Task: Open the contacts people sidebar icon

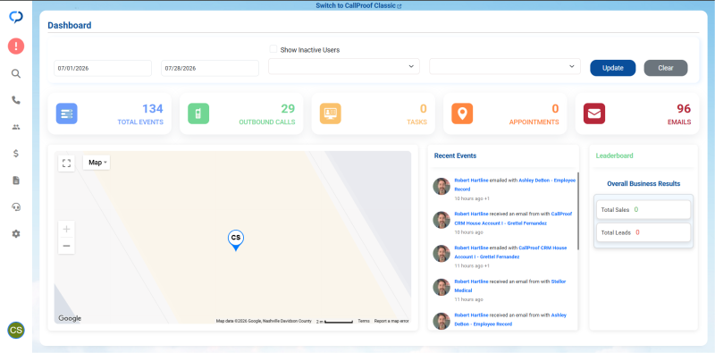Action: click(x=16, y=127)
